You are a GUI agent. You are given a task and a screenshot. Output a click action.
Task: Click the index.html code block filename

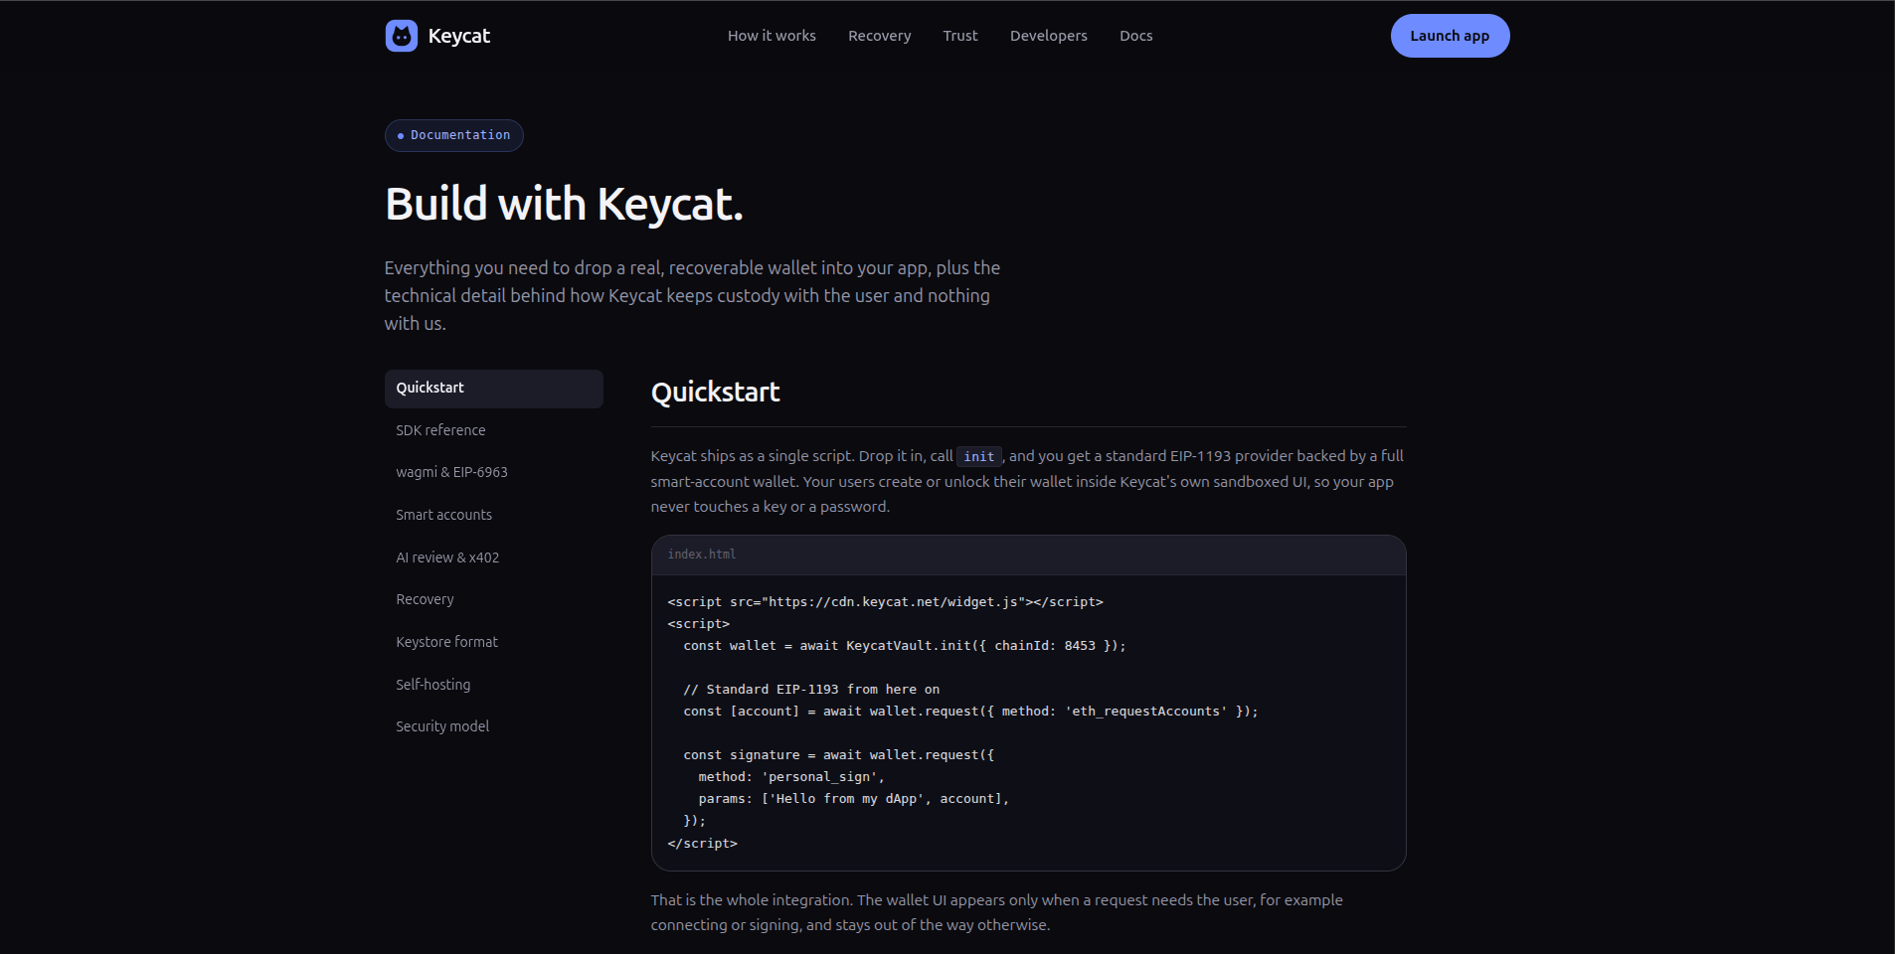pos(702,555)
